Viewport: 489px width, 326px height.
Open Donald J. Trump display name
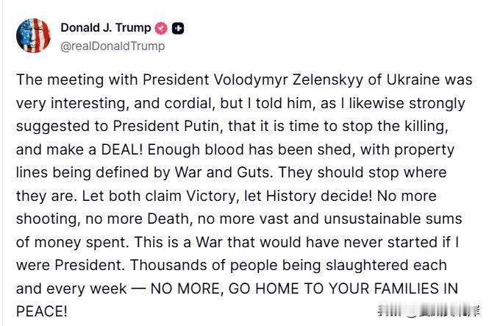point(106,28)
